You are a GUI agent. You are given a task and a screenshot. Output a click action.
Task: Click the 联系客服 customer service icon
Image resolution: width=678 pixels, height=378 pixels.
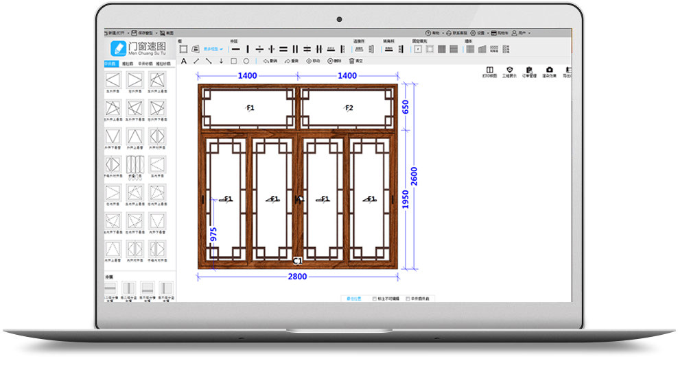pyautogui.click(x=456, y=33)
